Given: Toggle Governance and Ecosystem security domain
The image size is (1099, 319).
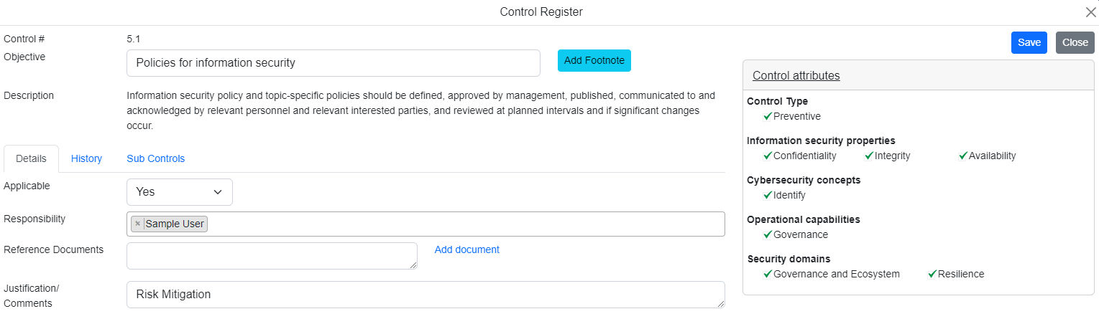Looking at the screenshot, I should 768,274.
